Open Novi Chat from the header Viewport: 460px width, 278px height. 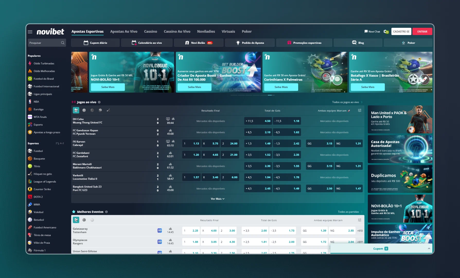372,32
